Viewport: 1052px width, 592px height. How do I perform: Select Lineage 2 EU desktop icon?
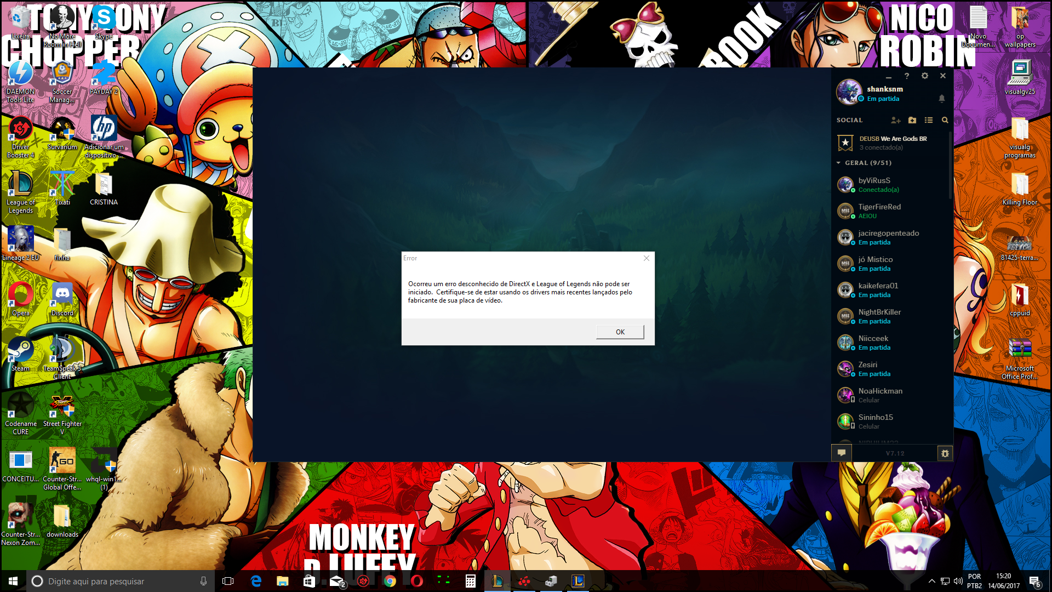(x=21, y=243)
